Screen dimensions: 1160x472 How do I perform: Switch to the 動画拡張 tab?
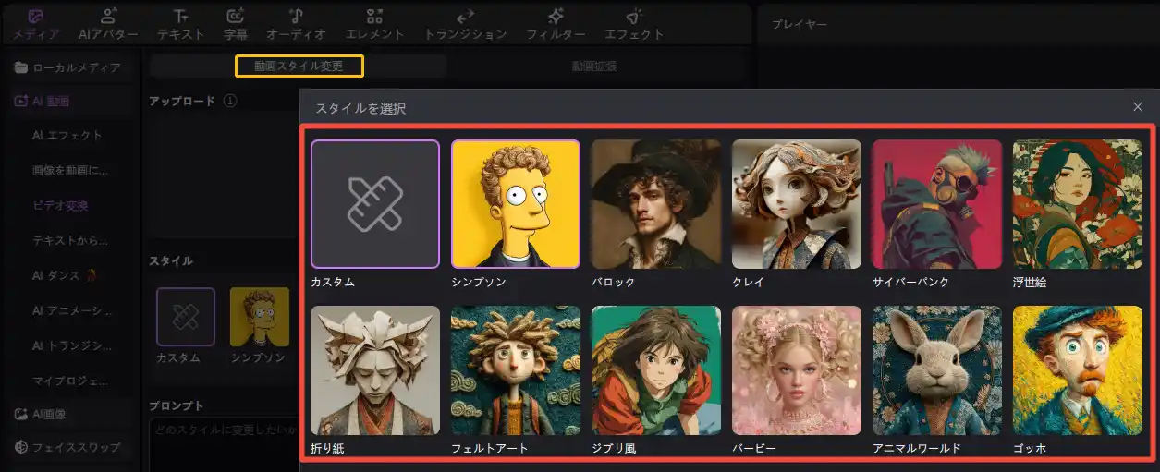pyautogui.click(x=594, y=66)
